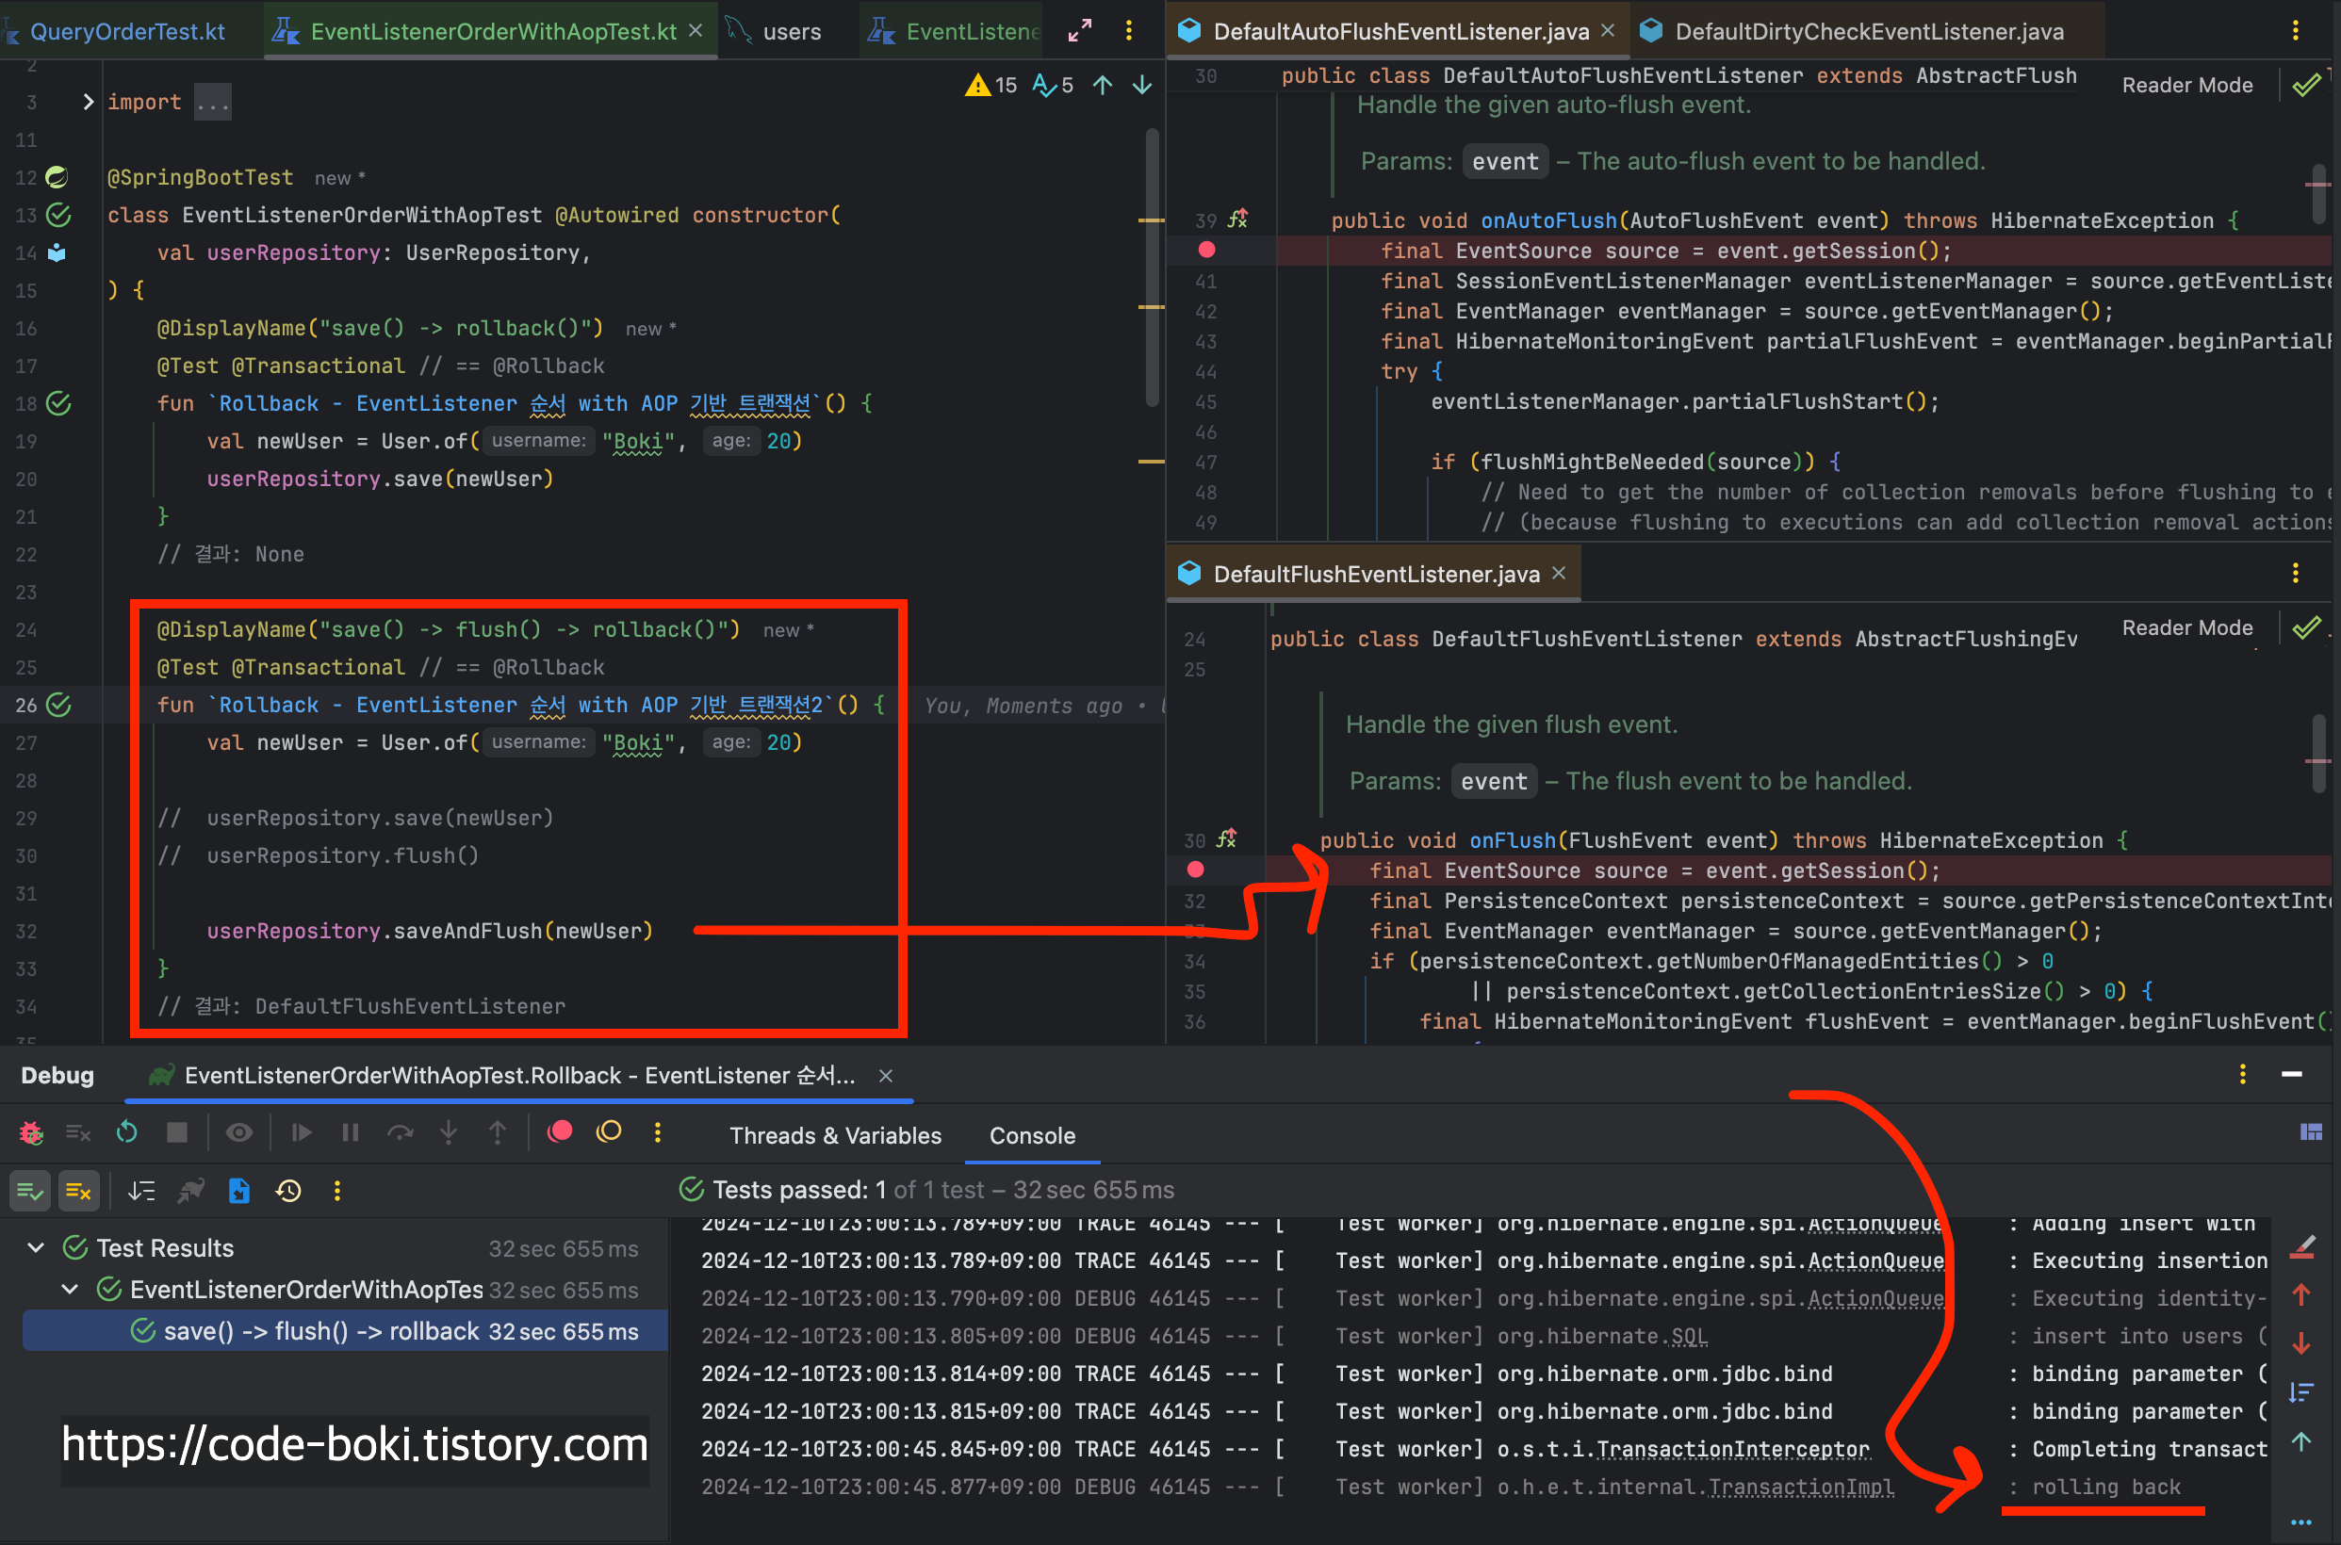Click blue import tests file icon
2341x1545 pixels.
click(x=239, y=1192)
